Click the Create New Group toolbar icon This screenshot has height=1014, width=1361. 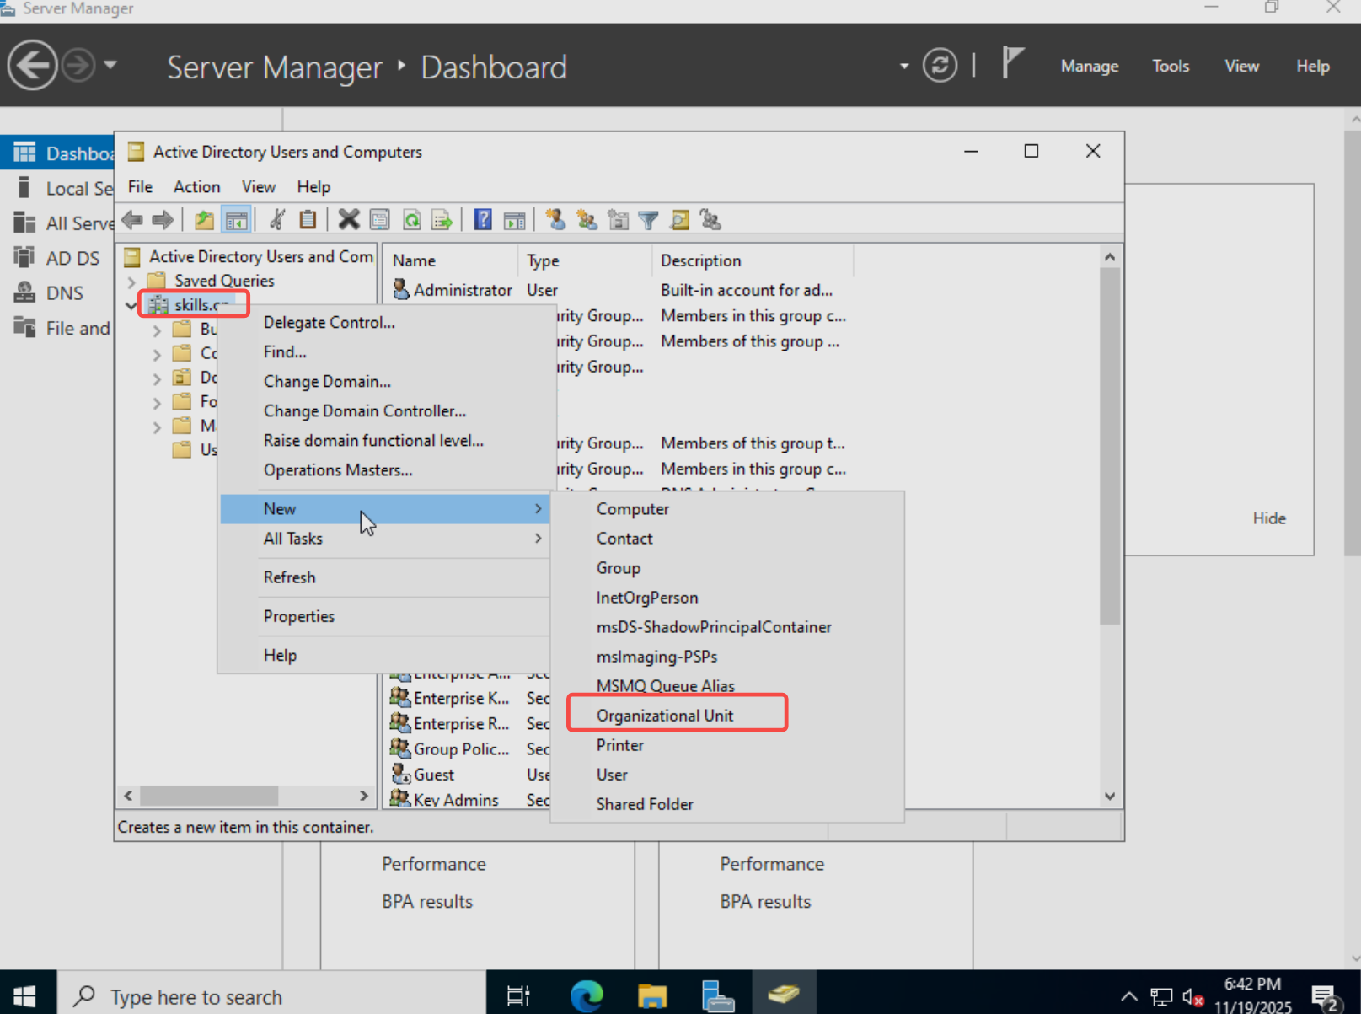coord(587,221)
